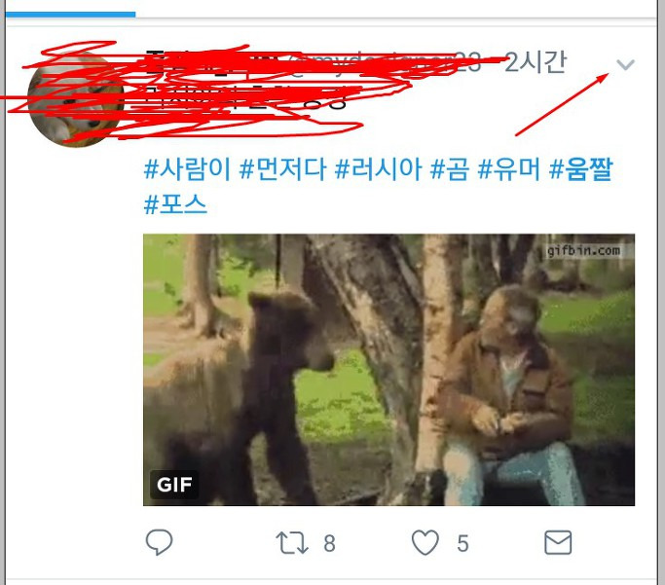Open hashtag #곰

coord(450,169)
